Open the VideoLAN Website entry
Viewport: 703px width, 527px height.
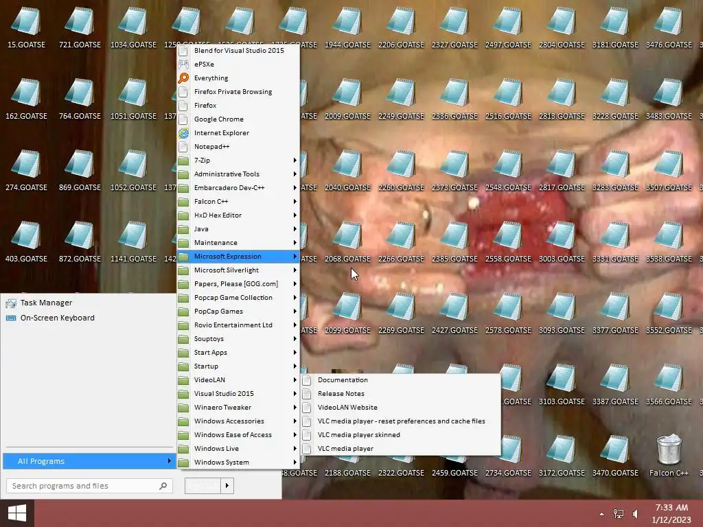400,408
